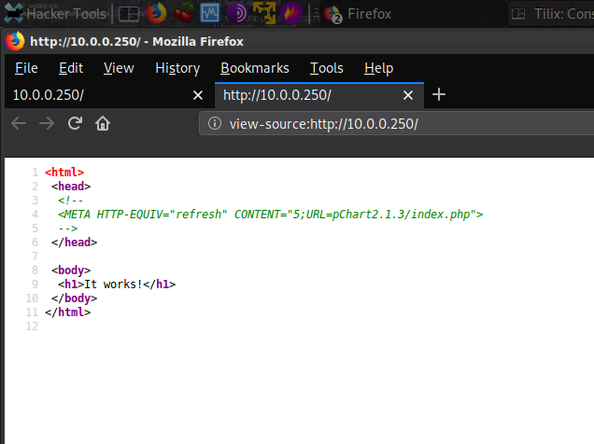
Task: Open the Bookmarks menu
Action: click(x=254, y=68)
